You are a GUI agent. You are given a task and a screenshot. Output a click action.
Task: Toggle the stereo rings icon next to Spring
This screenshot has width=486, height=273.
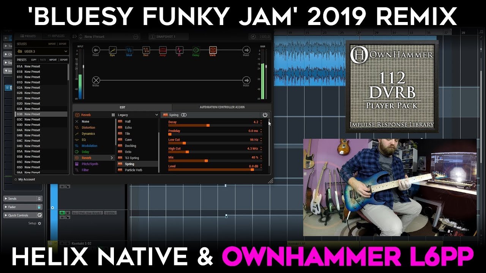[x=184, y=115]
